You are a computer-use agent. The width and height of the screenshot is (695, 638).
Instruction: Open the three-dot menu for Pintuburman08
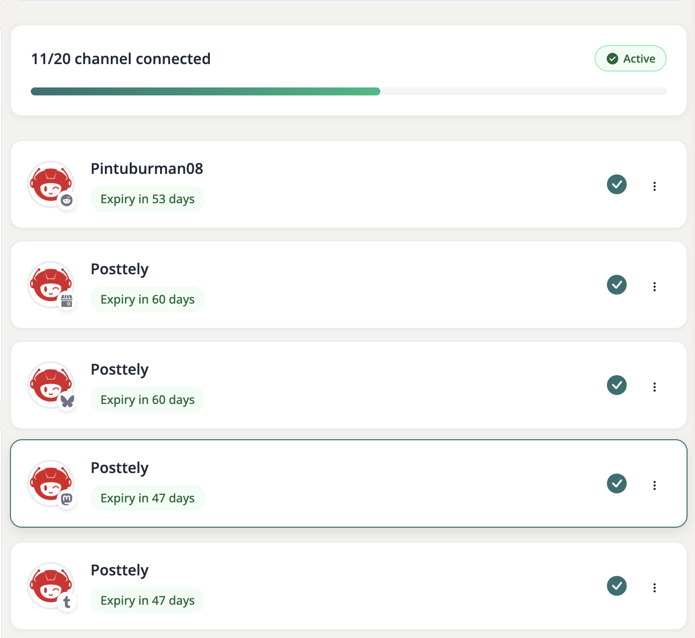click(x=654, y=186)
